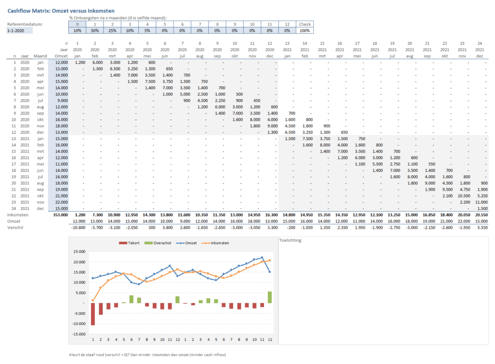Click the tallest green surplus bar in chart
Screen dimensions: 495x364
pos(269,297)
